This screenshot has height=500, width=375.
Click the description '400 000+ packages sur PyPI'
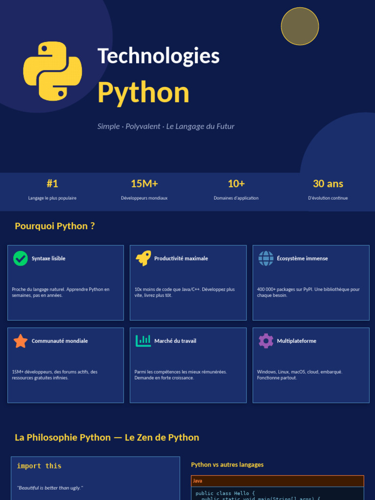[x=309, y=292]
